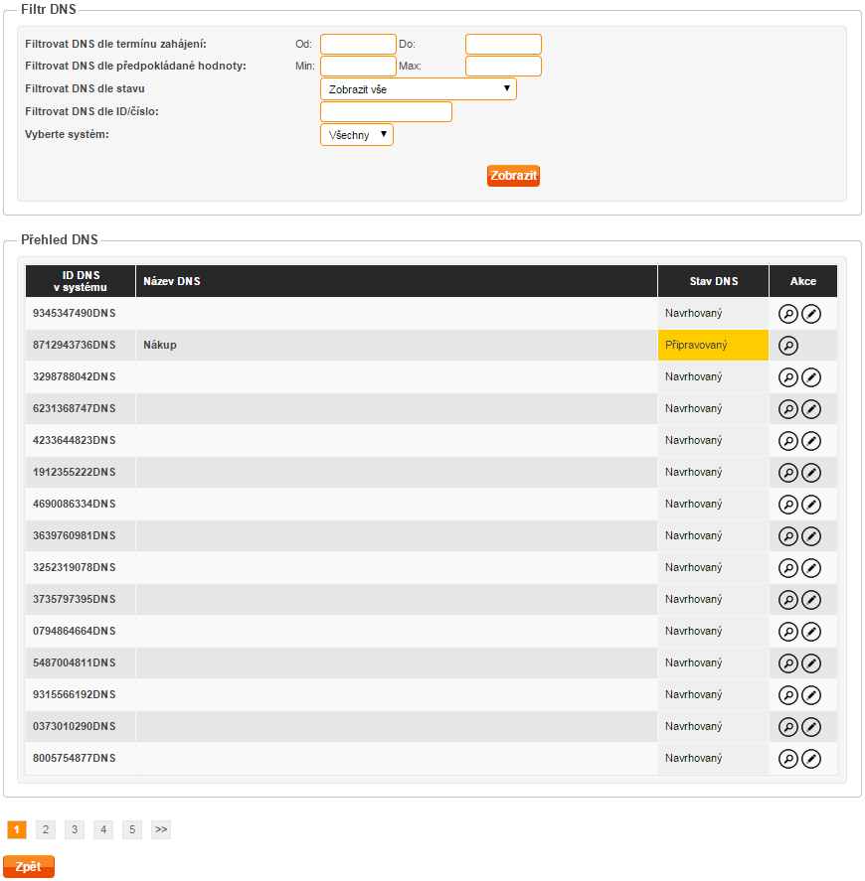The image size is (865, 881).
Task: Go to page 2
Action: point(46,829)
